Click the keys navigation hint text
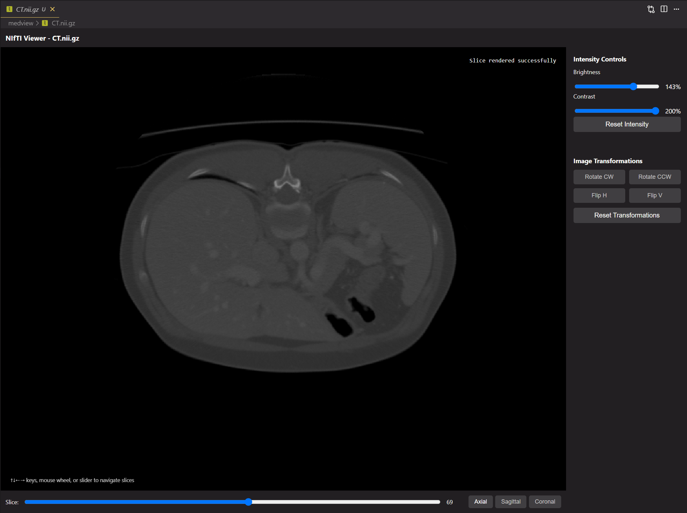 (72, 480)
